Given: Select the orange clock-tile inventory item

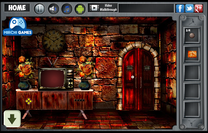Looking at the screenshot, I should [x=192, y=54].
